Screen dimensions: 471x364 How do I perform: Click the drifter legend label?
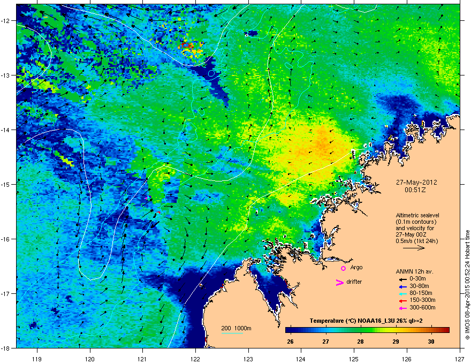pyautogui.click(x=354, y=282)
